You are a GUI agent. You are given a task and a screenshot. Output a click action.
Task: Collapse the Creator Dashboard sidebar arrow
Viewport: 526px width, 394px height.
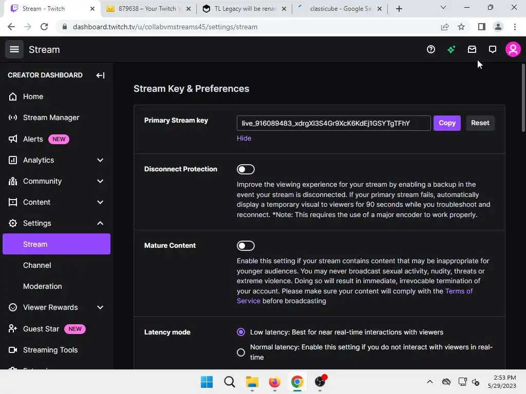point(100,75)
